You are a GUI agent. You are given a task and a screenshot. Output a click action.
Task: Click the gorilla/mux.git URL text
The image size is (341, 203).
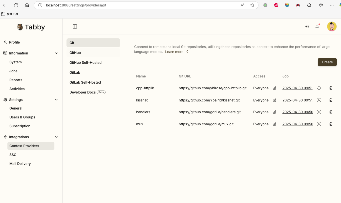(206, 124)
